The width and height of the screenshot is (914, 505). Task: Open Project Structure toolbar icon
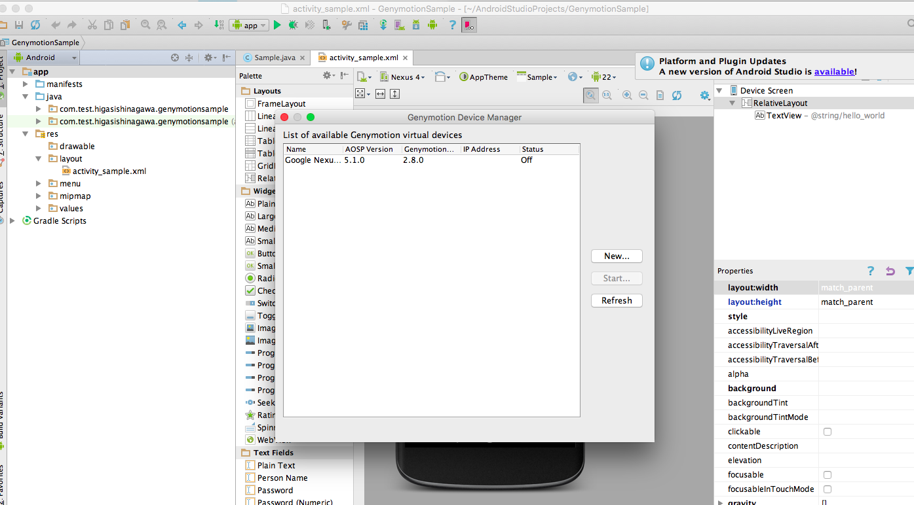click(364, 25)
